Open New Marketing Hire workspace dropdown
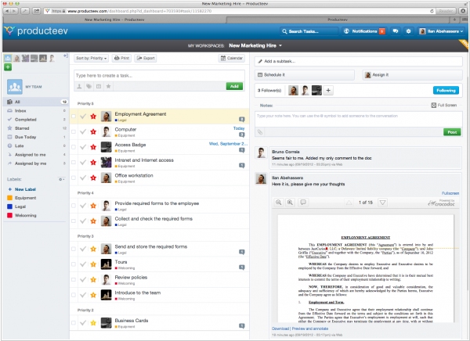 tap(255, 45)
